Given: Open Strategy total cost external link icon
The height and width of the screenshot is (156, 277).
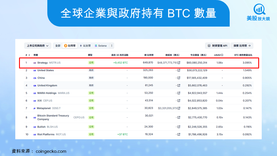Looking at the screenshot, I should 179,63.
